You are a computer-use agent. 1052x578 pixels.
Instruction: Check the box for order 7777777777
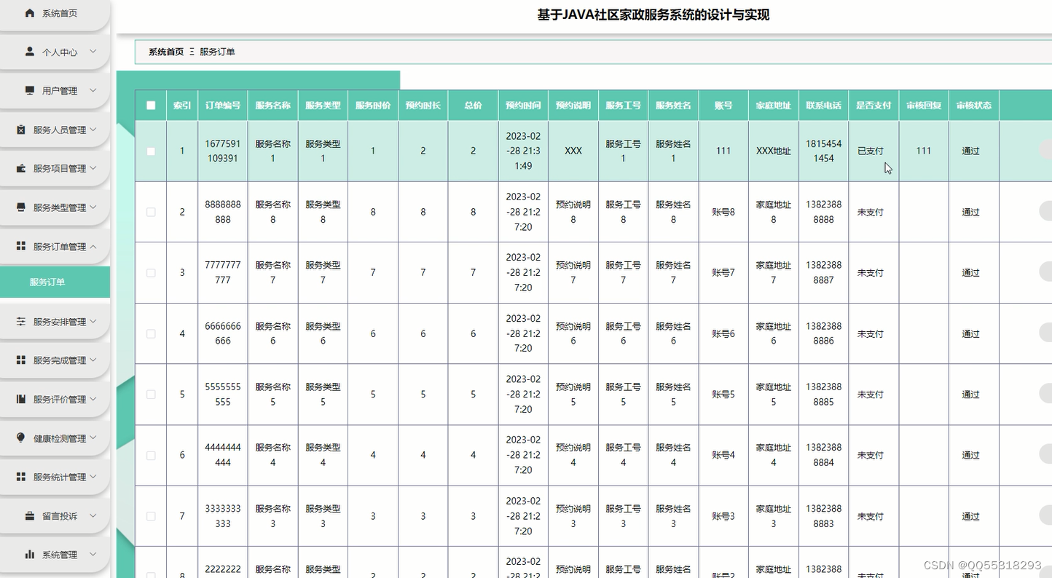151,273
